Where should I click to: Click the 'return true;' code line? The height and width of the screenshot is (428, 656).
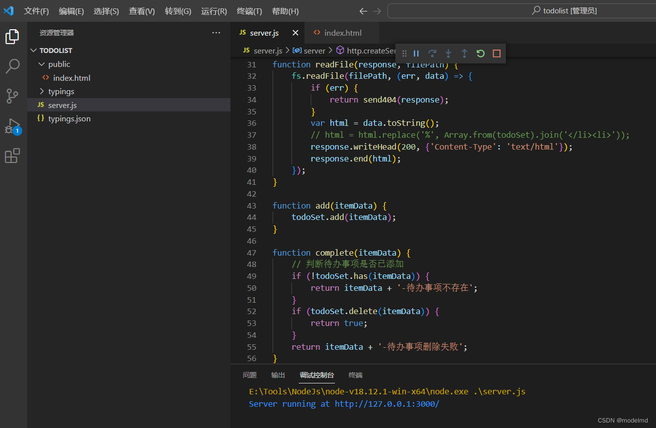339,323
